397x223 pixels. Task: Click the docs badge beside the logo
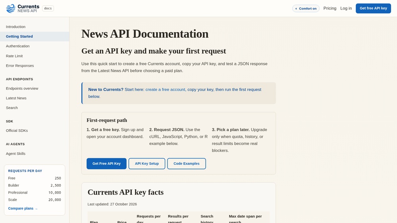pos(48,8)
